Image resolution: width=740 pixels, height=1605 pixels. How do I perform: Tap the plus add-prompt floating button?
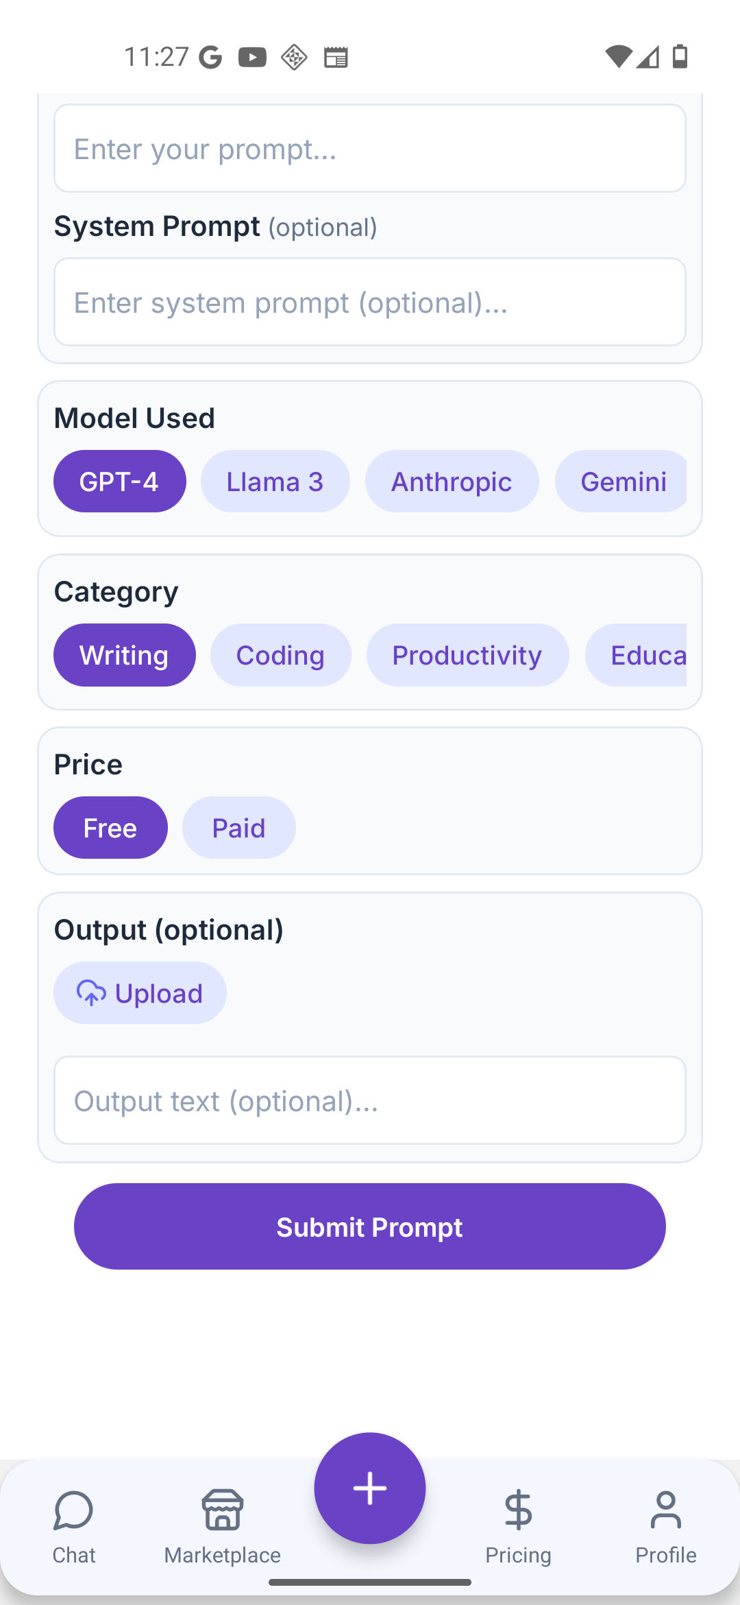coord(370,1488)
